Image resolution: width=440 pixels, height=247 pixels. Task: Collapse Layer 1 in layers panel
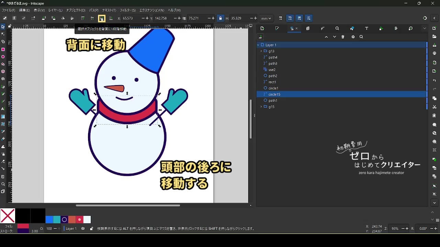click(x=258, y=45)
